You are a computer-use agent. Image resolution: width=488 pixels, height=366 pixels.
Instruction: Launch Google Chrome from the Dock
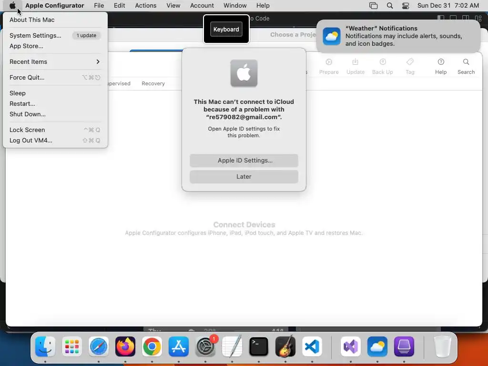click(x=152, y=346)
